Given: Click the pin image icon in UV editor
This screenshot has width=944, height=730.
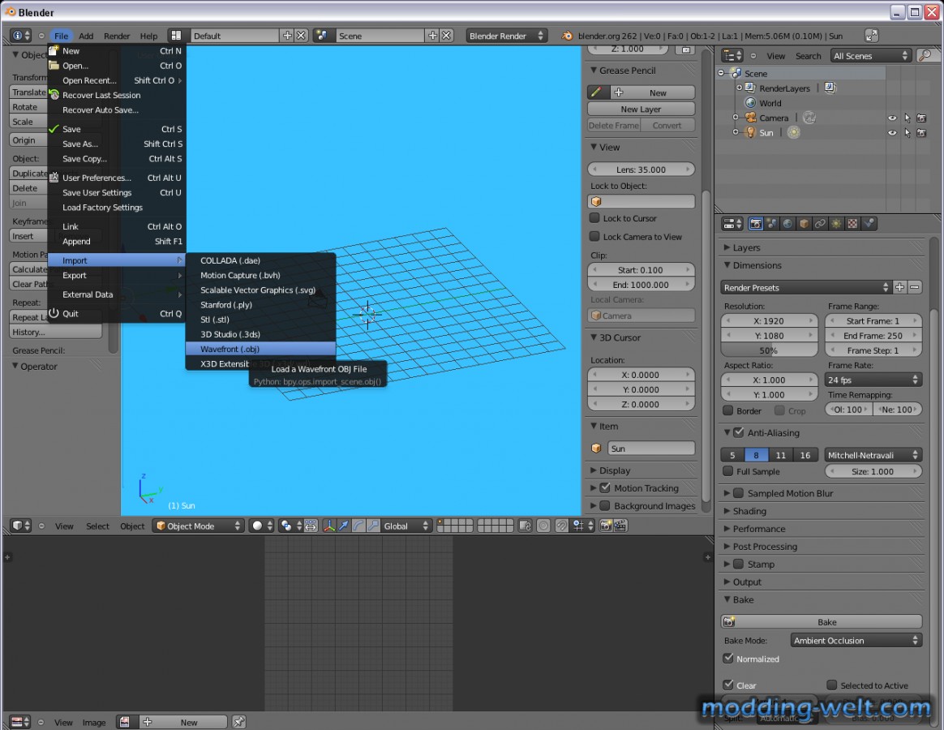Looking at the screenshot, I should 239,722.
